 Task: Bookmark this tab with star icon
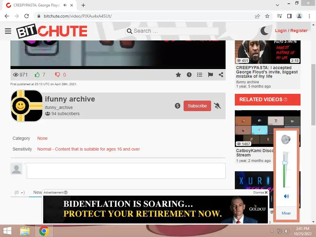click(x=267, y=16)
